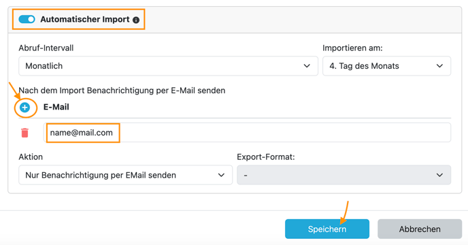Cancel with the Abbrechen button

tap(420, 229)
